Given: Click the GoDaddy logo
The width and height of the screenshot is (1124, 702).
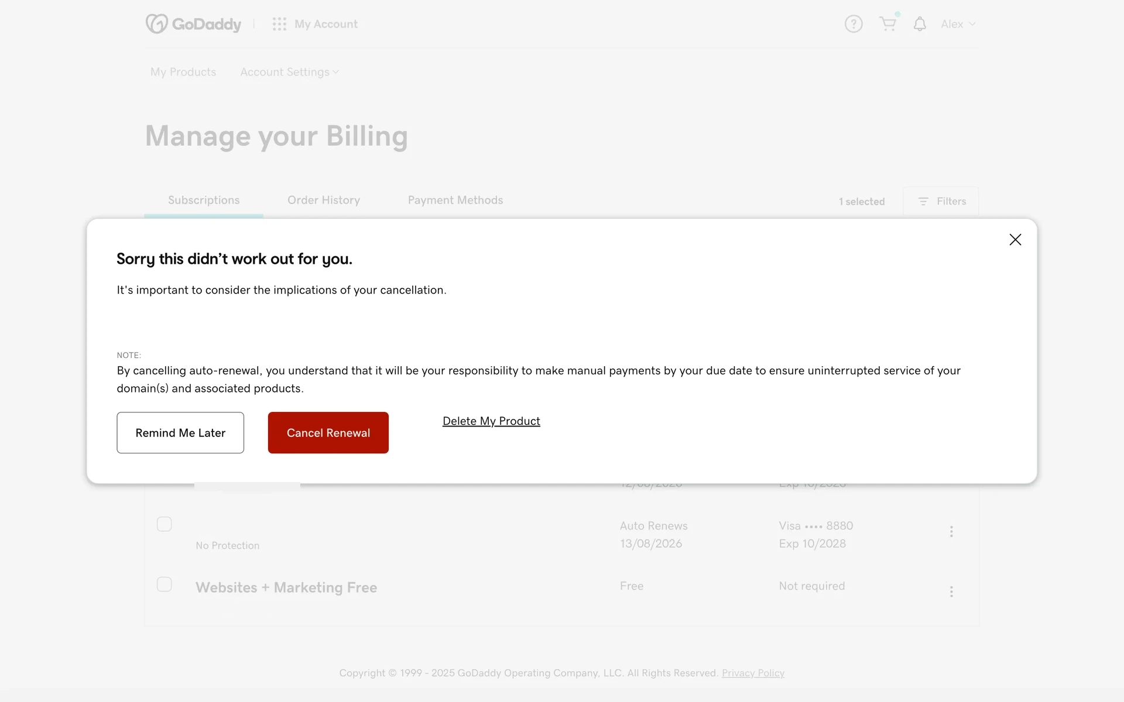Looking at the screenshot, I should (x=193, y=24).
